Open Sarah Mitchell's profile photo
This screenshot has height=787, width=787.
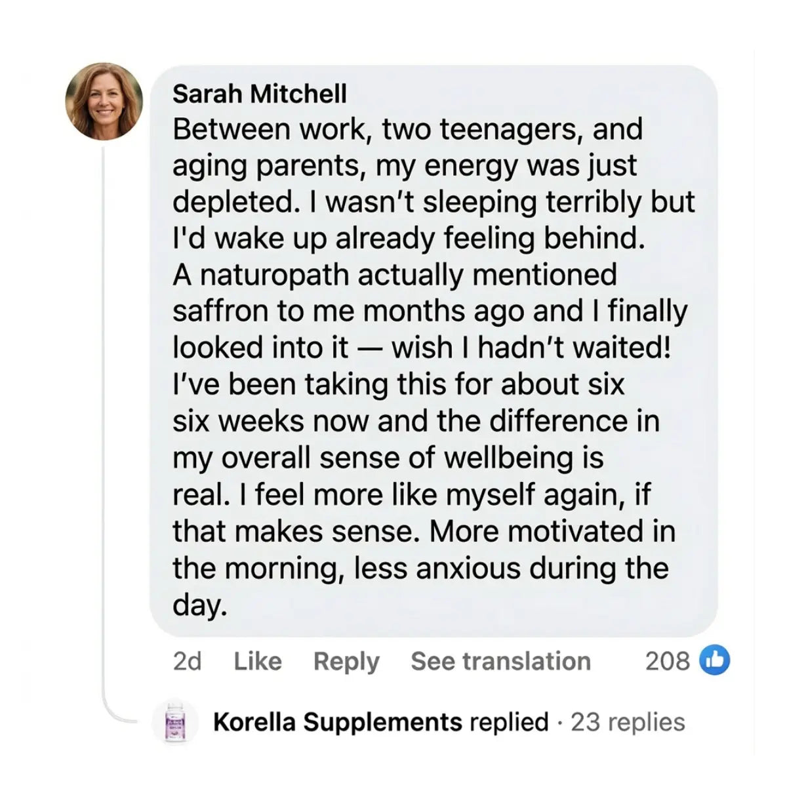104,102
